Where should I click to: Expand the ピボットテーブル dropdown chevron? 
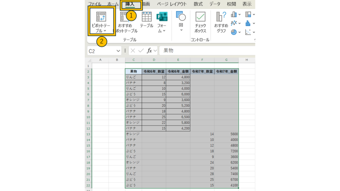pos(105,31)
